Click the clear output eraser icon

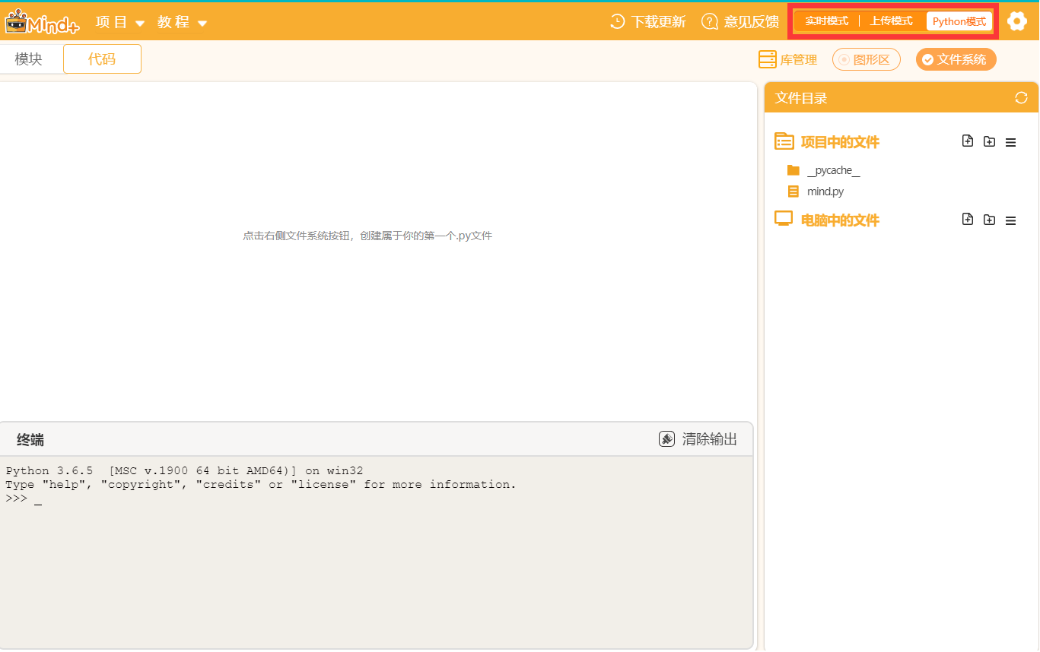pyautogui.click(x=666, y=439)
